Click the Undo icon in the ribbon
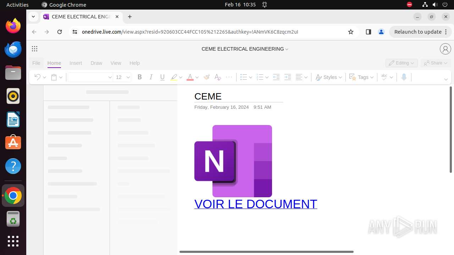Screen dimensions: 454x255 pyautogui.click(x=37, y=77)
